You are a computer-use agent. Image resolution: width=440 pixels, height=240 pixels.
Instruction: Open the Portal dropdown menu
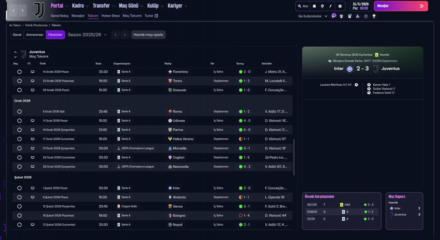click(x=59, y=6)
